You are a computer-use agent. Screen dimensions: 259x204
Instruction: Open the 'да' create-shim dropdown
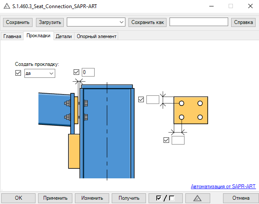coord(40,73)
